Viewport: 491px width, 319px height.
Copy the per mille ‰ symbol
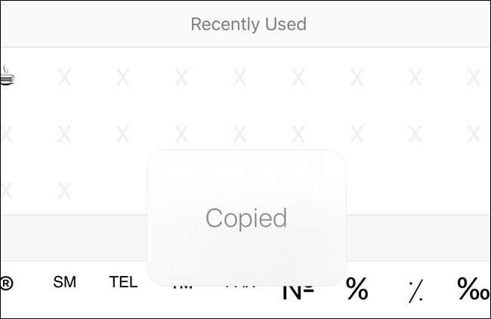pos(474,288)
